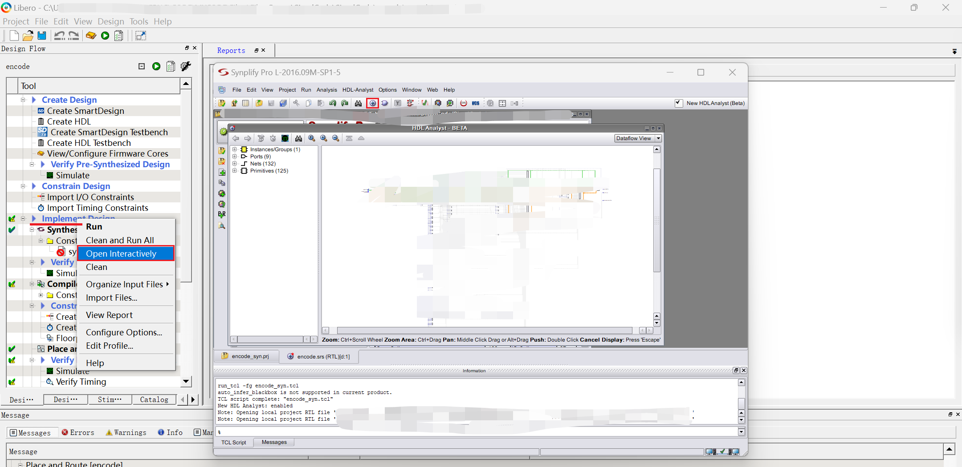Switch to the TCL Script tab

pyautogui.click(x=234, y=443)
